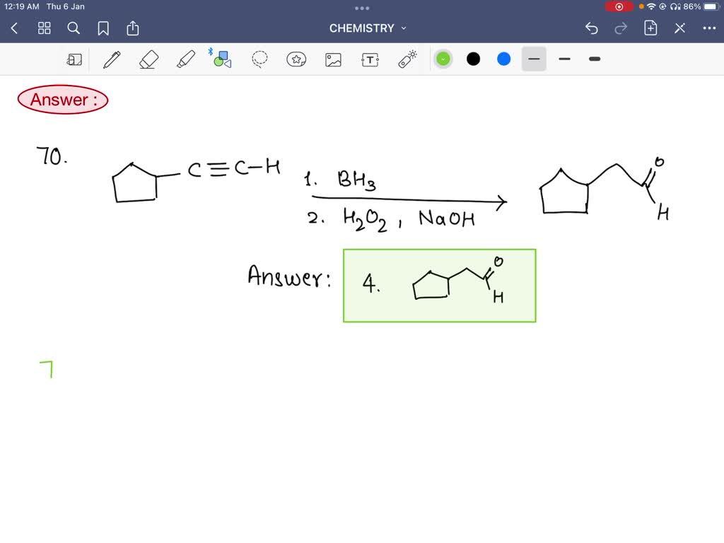Select the medium stroke width
724x543 pixels.
tap(564, 59)
